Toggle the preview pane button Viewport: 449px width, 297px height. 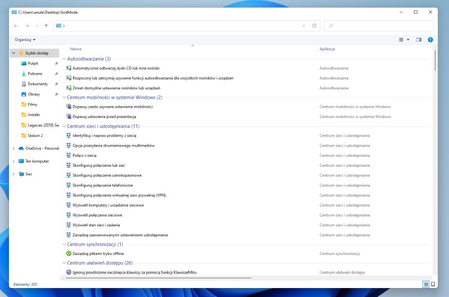pos(419,40)
